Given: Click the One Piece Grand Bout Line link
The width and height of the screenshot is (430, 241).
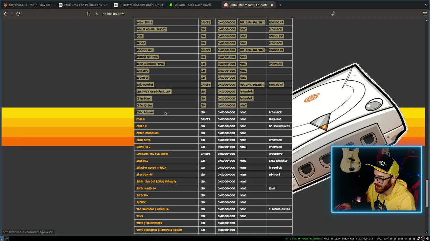Looking at the screenshot, I should 154,92.
